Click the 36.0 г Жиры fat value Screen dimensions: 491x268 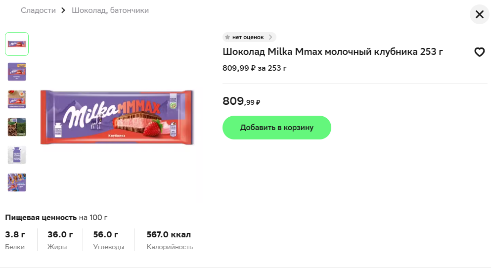pos(60,234)
